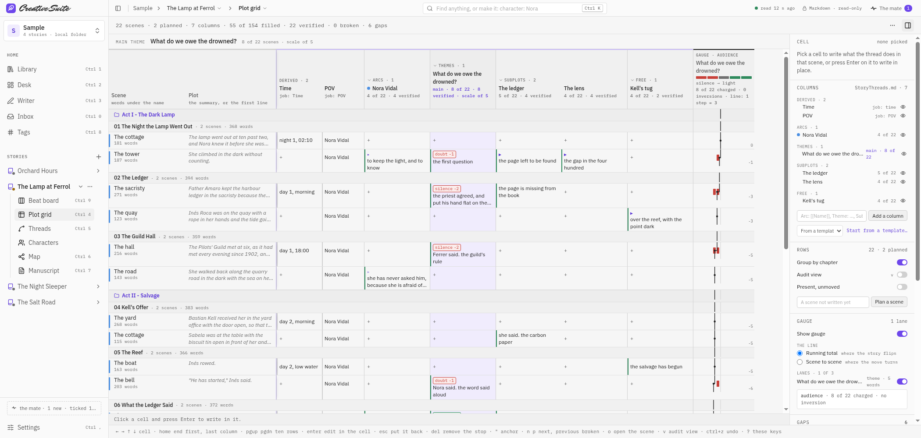Select the Scene to scene radio option
The image size is (921, 438).
point(800,362)
